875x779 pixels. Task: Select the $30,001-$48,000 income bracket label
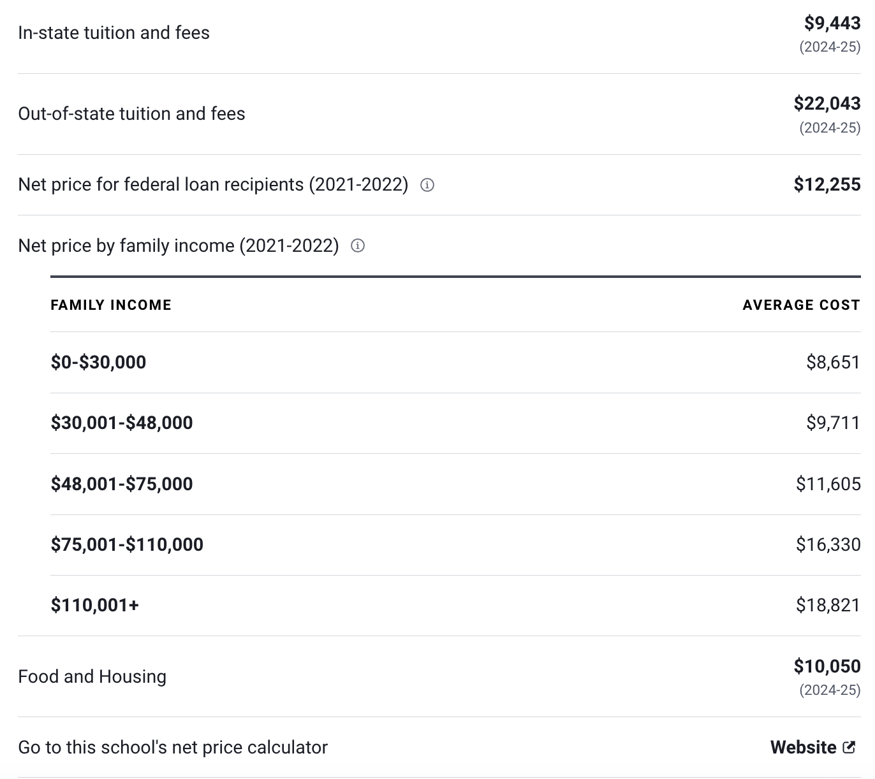coord(122,423)
